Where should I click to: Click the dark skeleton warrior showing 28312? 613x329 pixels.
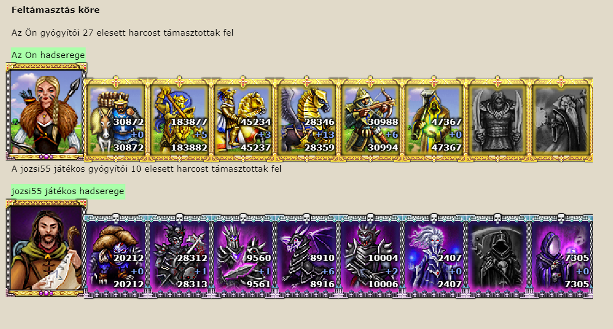pos(179,256)
